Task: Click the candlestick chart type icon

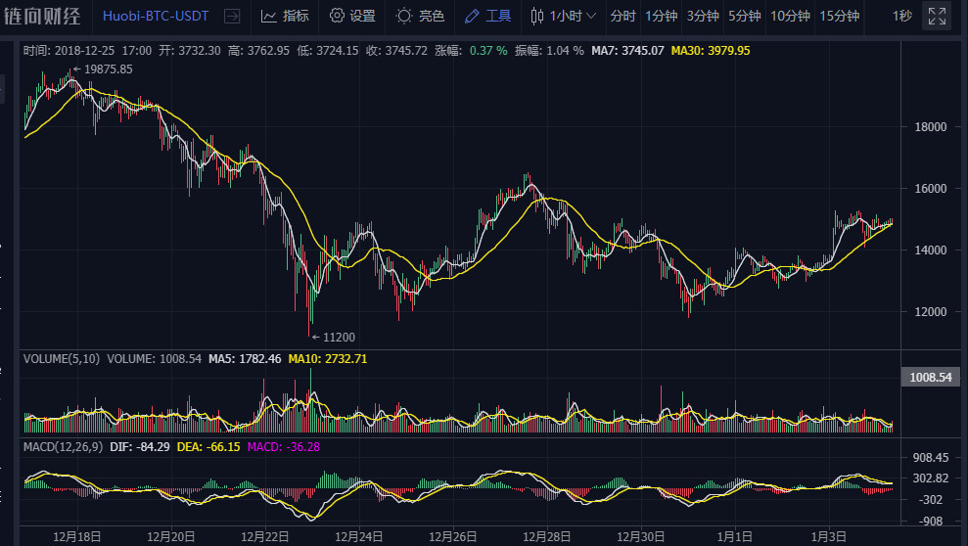Action: [537, 16]
